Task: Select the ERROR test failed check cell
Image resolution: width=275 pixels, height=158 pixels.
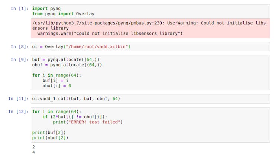Action: point(150,125)
